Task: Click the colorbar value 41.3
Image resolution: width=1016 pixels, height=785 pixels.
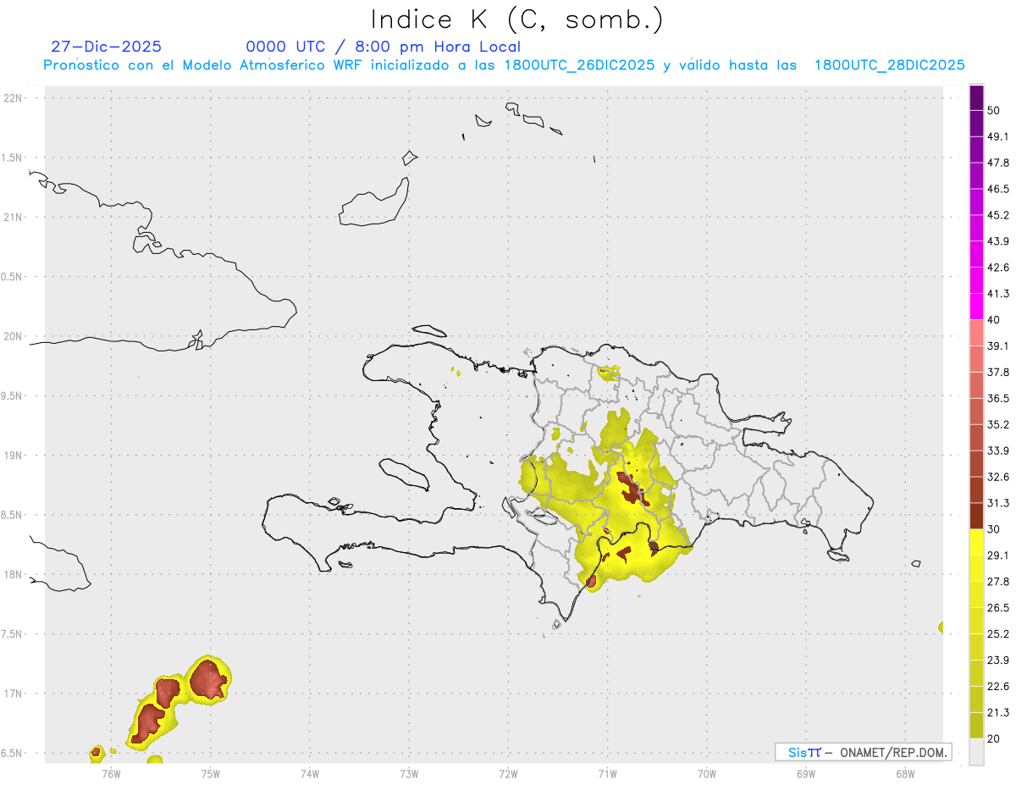Action: pyautogui.click(x=998, y=294)
